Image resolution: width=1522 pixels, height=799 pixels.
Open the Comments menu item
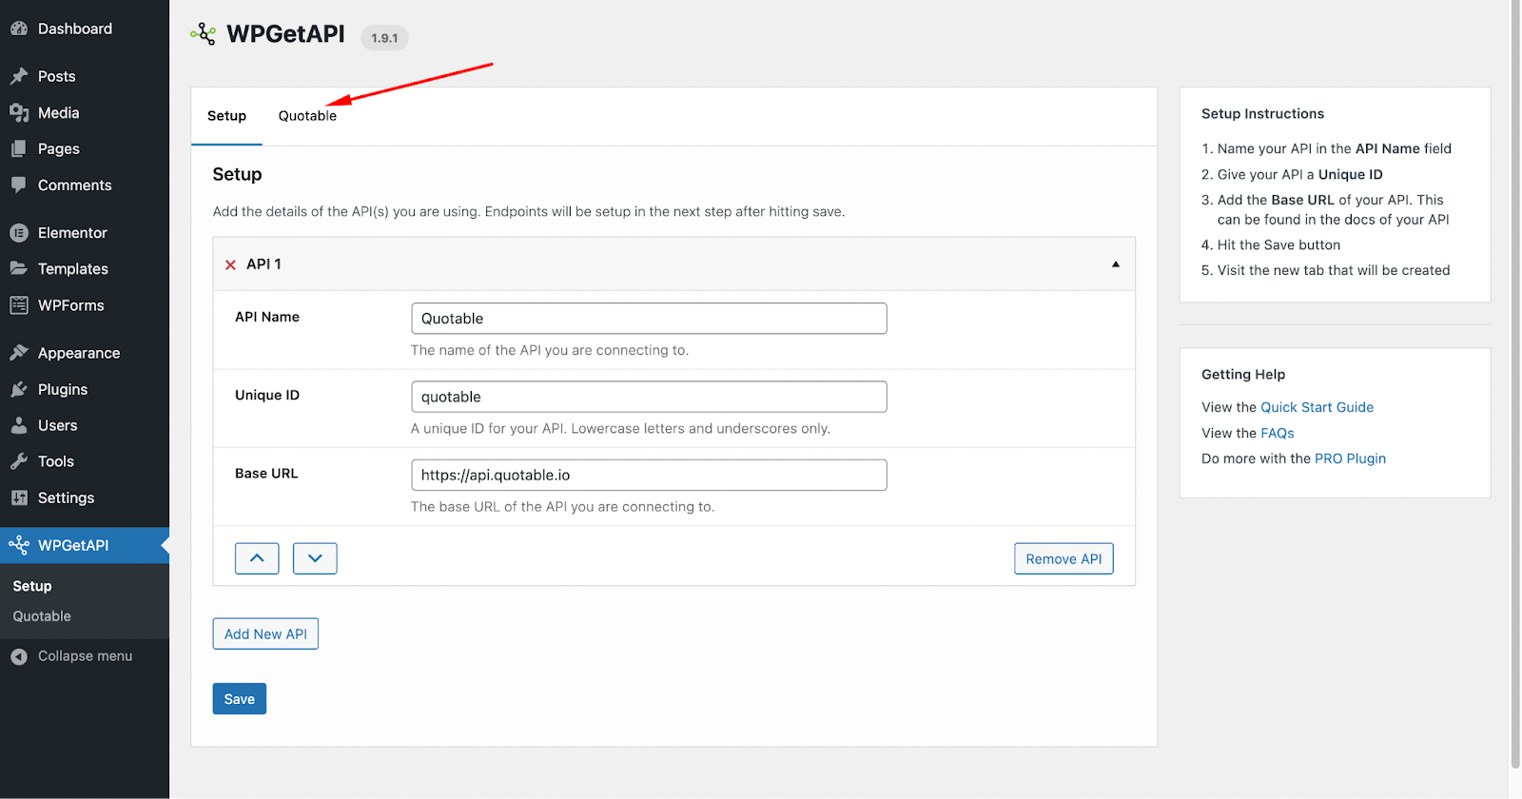coord(75,185)
